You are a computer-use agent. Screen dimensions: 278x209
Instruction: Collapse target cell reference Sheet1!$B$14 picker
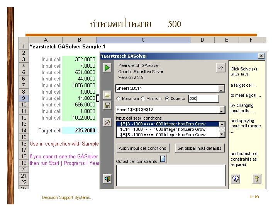tap(222, 89)
